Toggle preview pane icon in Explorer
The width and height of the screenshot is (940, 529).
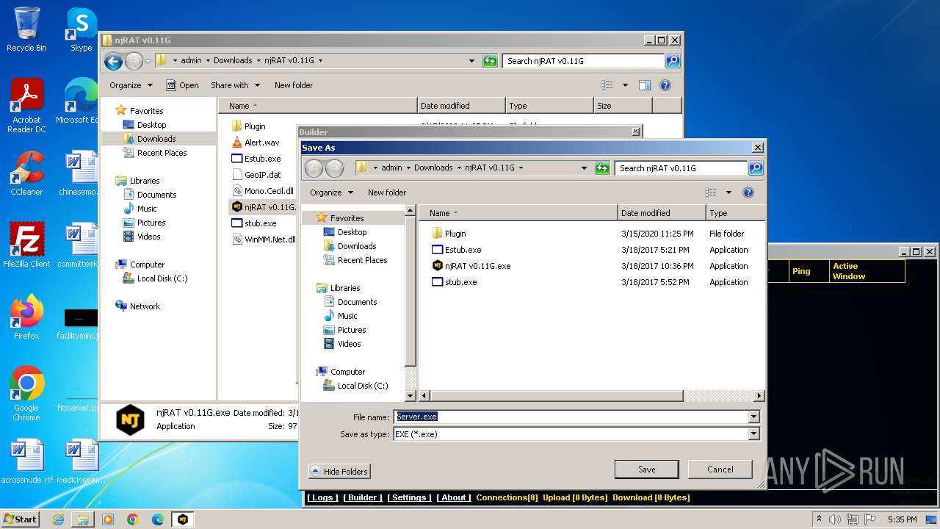click(644, 85)
